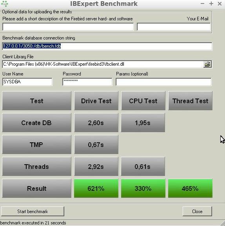The width and height of the screenshot is (225, 226).
Task: Click the Your E-Mail input field
Action: click(x=174, y=27)
